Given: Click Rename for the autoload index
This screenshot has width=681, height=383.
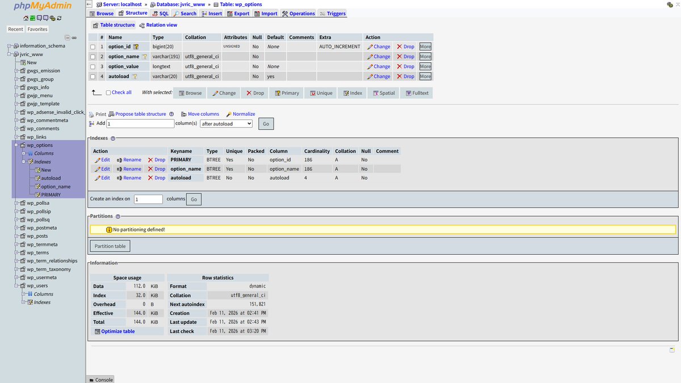Looking at the screenshot, I should [129, 178].
